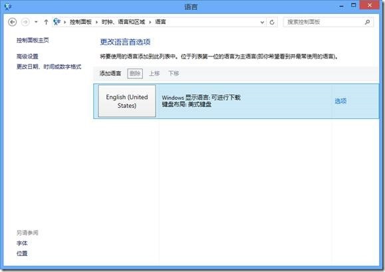Select the English (United States) language tile
Screen dimensions: 385x272
(x=127, y=101)
